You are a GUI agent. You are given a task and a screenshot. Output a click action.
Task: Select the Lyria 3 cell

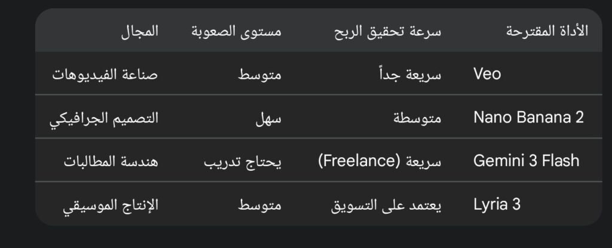click(497, 204)
